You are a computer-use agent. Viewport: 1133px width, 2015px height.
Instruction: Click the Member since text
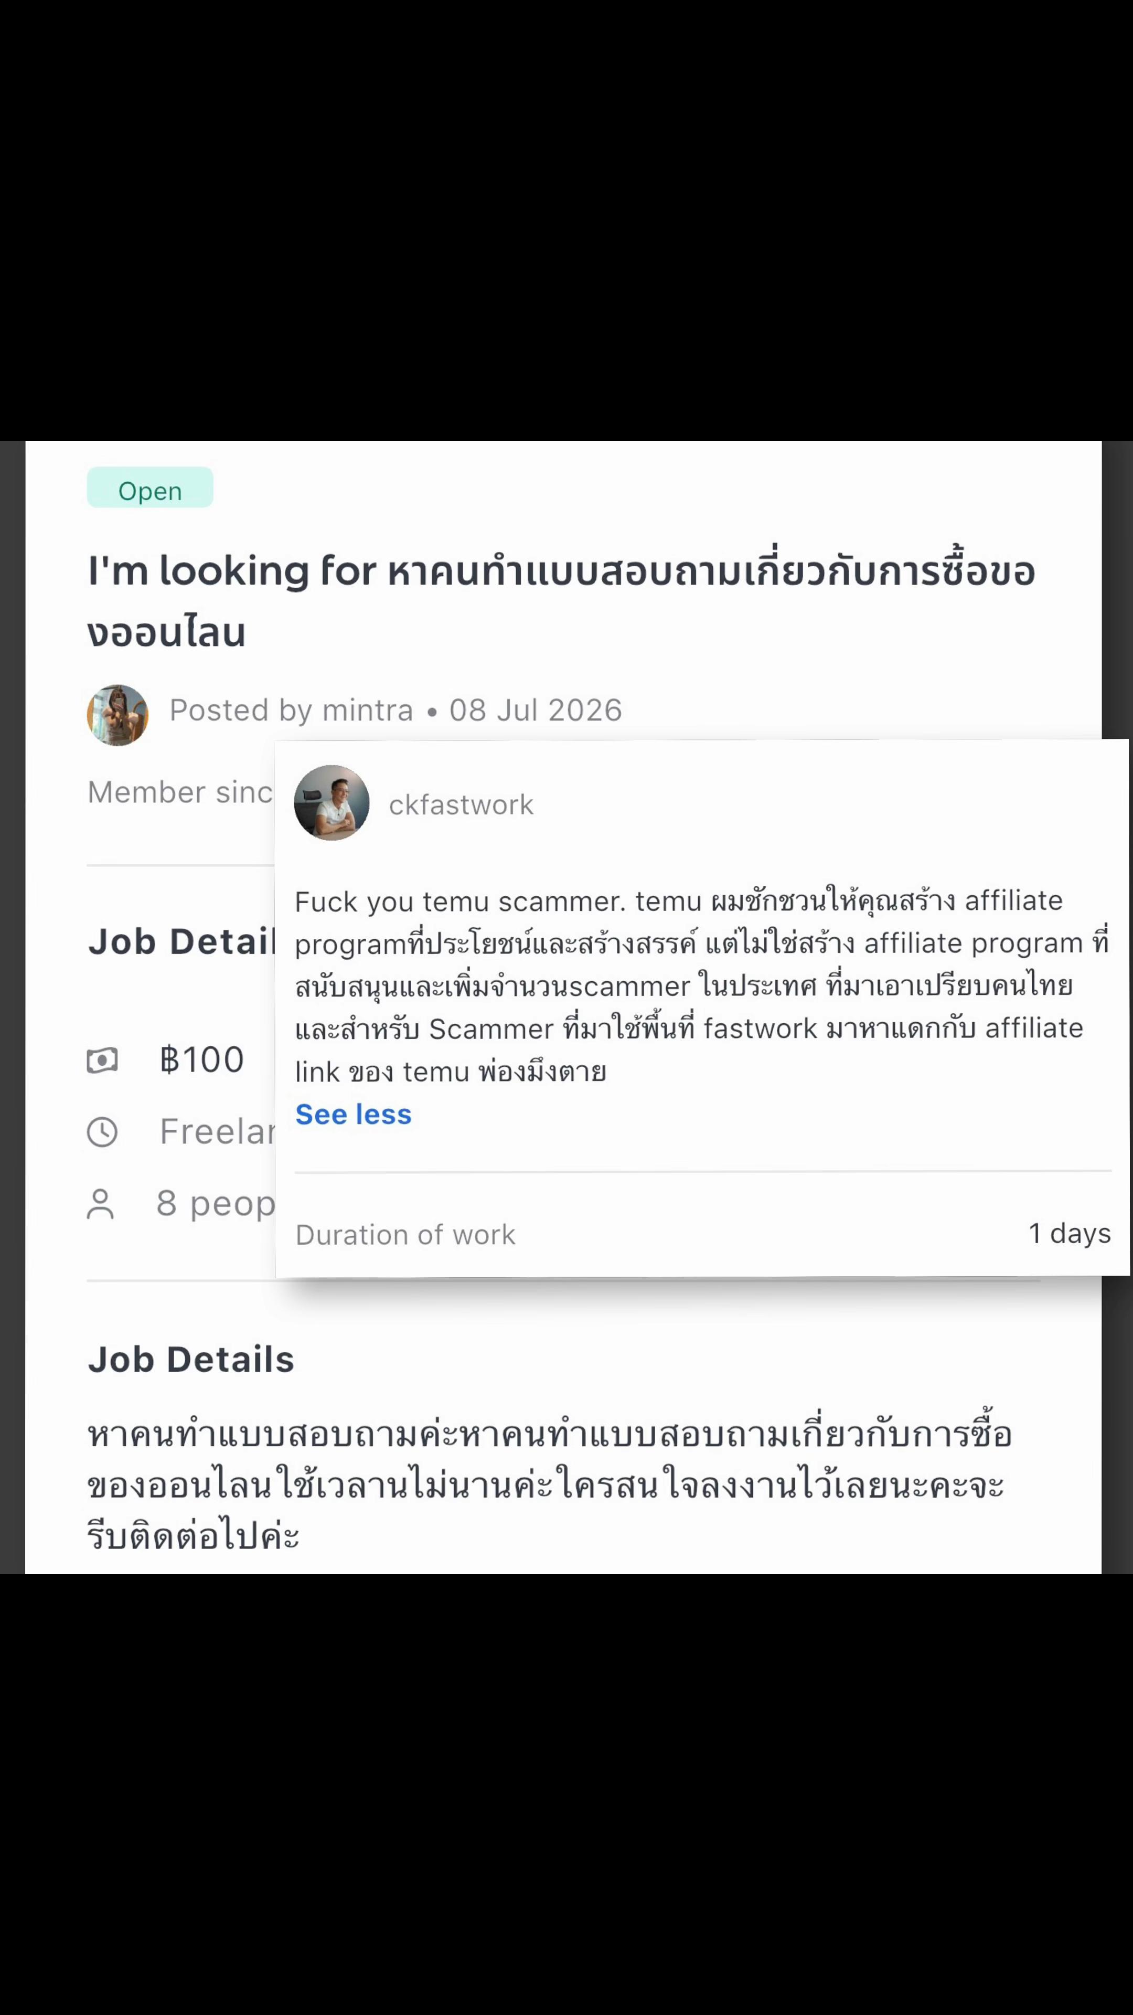[180, 792]
